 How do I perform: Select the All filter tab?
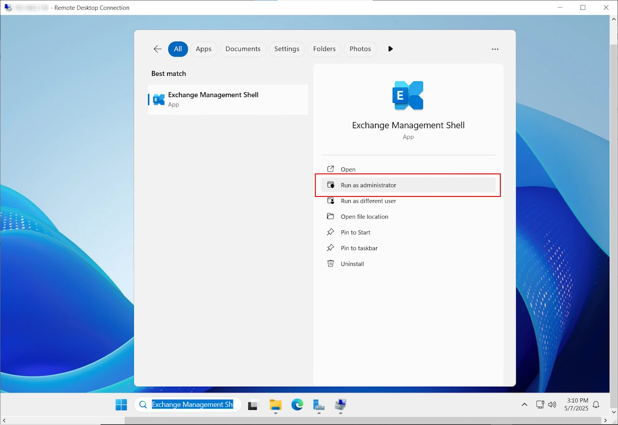tap(178, 49)
